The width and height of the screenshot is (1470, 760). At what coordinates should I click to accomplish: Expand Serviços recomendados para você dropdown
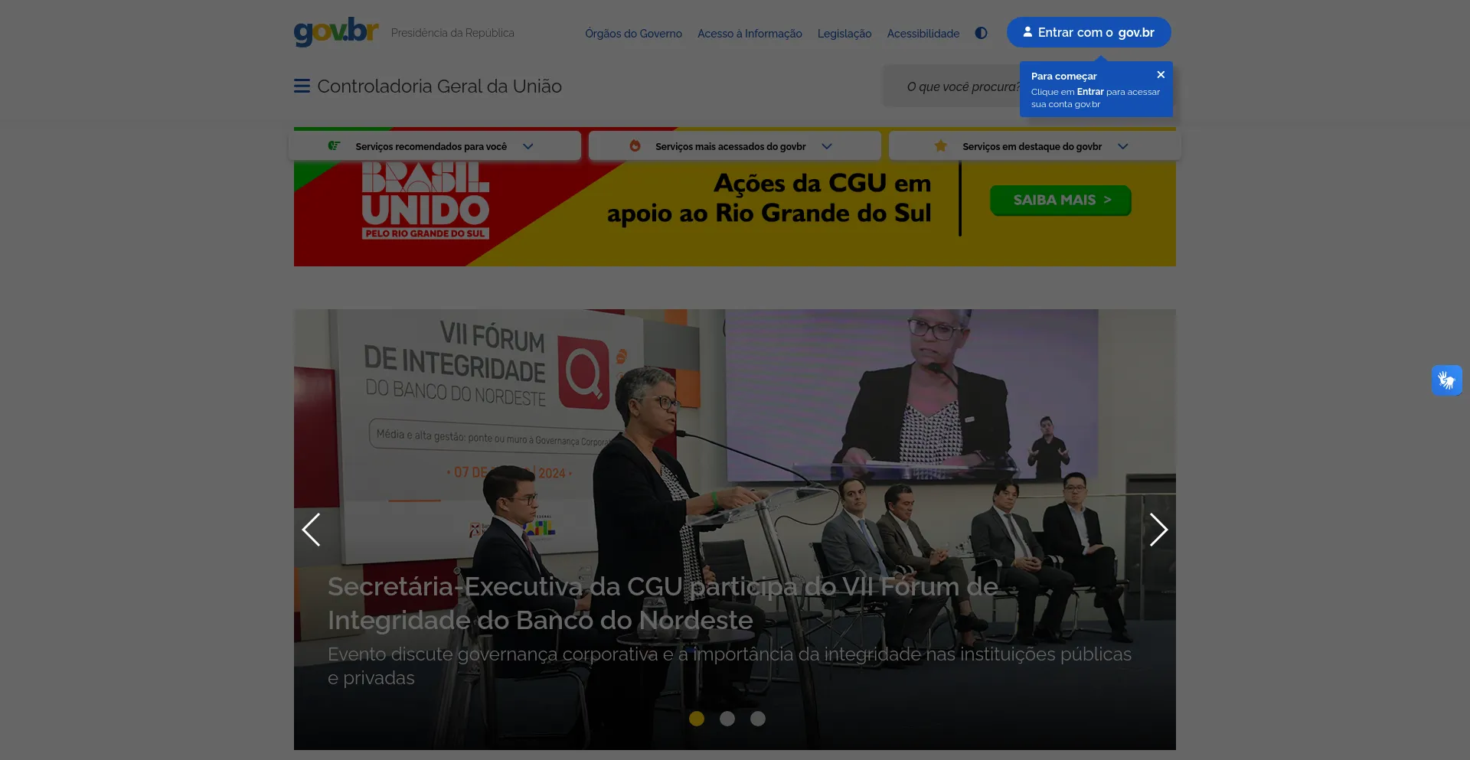coord(434,145)
